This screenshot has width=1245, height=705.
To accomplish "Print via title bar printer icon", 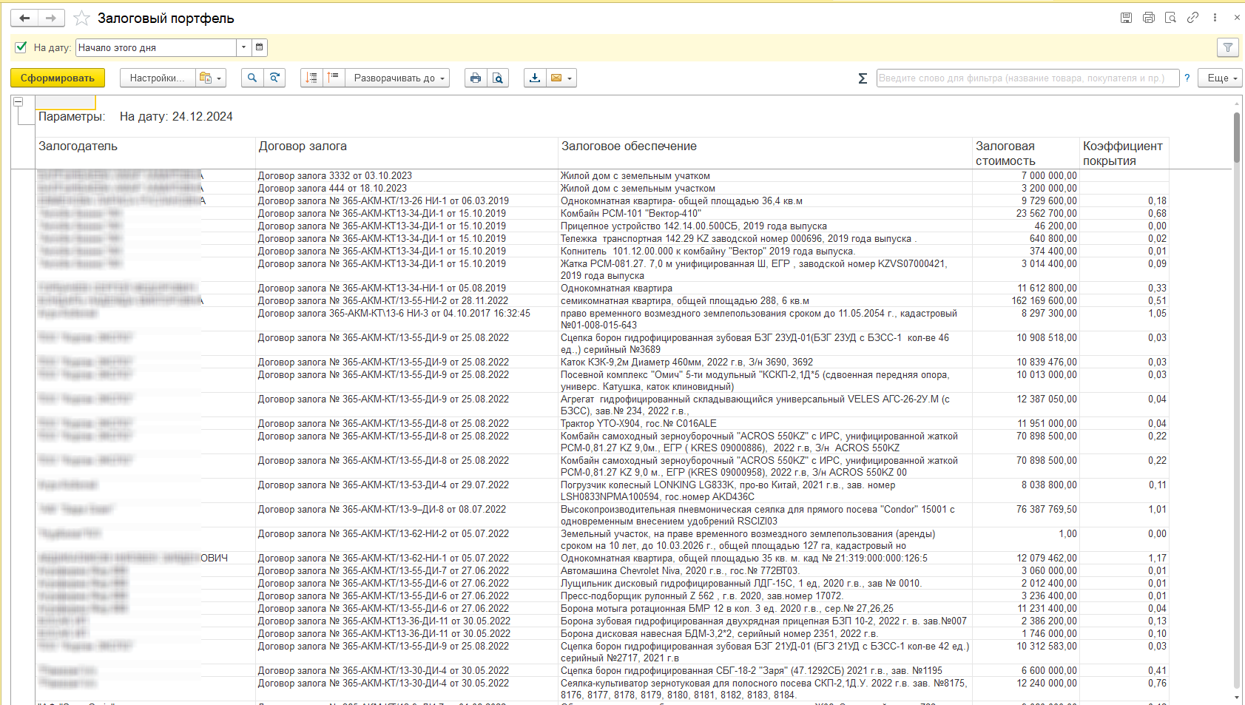I will click(1148, 18).
